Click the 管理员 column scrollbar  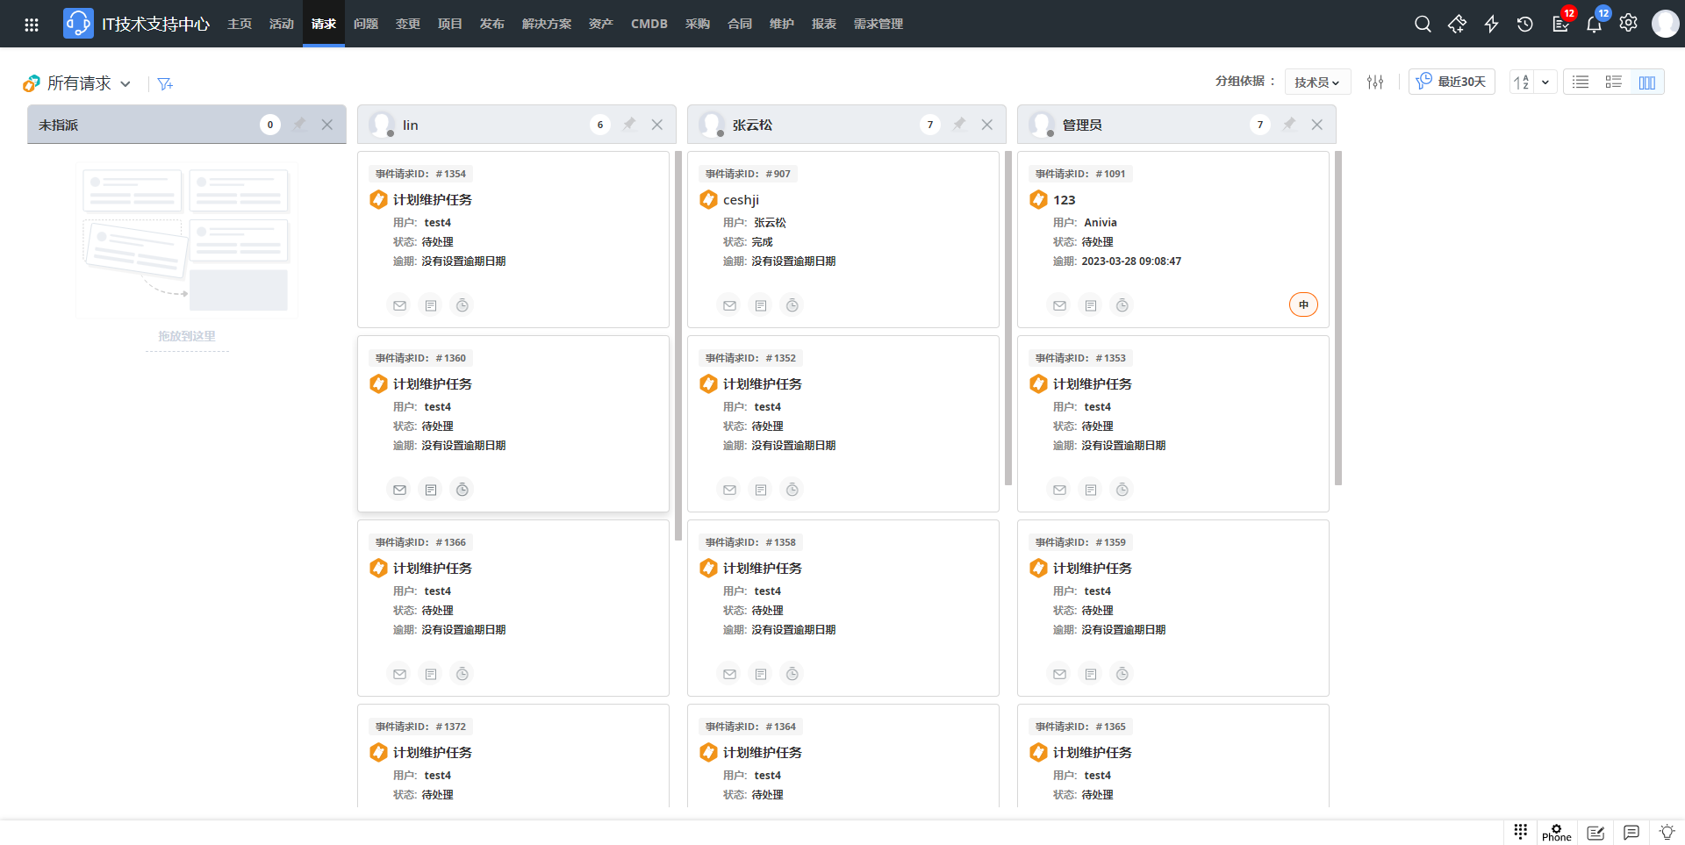pos(1338,318)
